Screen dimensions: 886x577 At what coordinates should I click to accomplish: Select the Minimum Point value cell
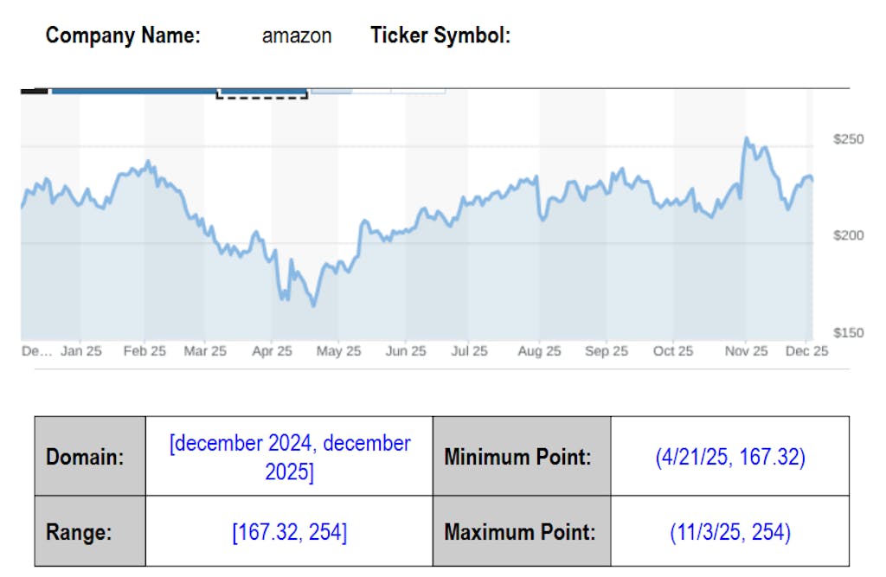729,458
